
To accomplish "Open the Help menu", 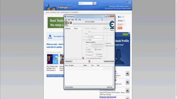I will (x=80, y=20).
